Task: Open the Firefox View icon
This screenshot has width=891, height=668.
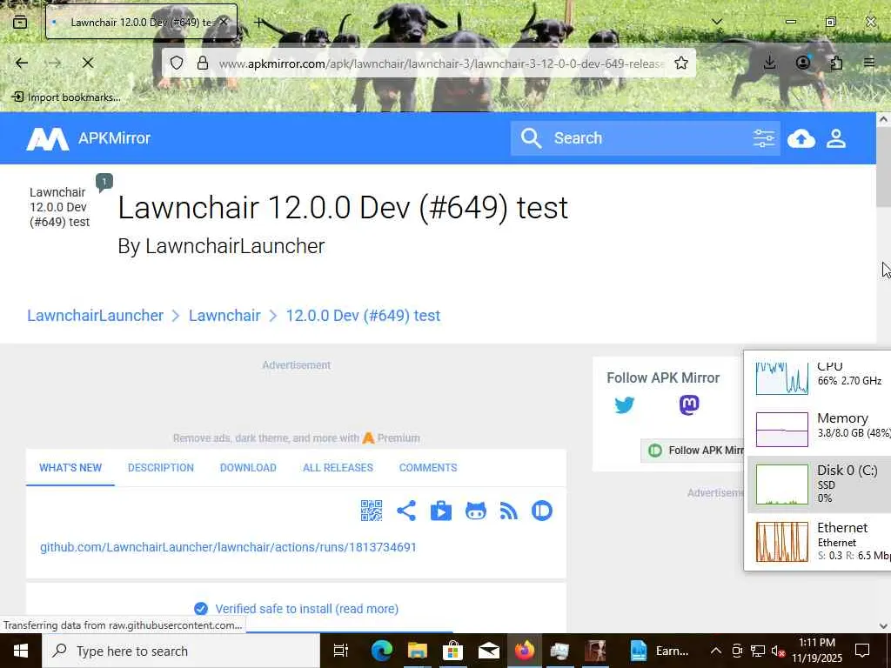Action: (20, 22)
